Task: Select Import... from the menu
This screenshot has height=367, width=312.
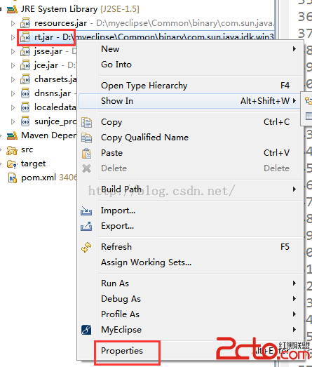Action: (x=190, y=211)
